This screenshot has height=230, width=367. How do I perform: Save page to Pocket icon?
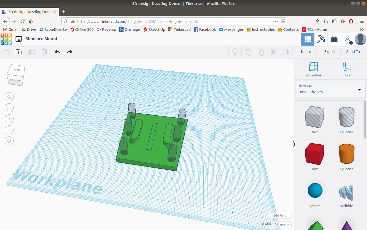[x=283, y=21]
